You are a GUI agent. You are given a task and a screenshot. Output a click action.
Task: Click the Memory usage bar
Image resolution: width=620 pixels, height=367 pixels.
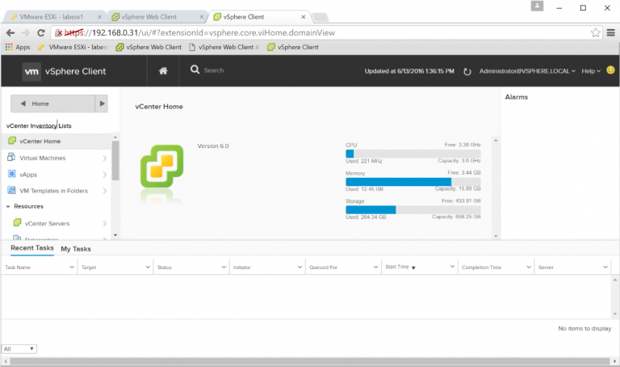point(413,182)
